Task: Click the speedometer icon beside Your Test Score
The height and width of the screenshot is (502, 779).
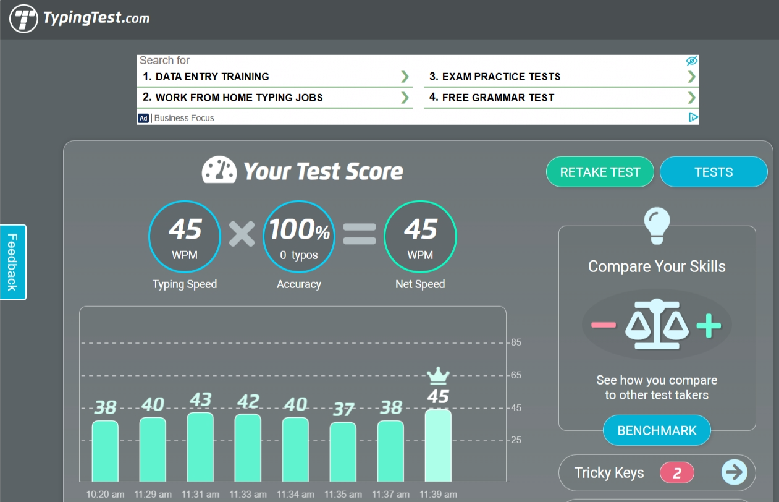Action: [219, 170]
